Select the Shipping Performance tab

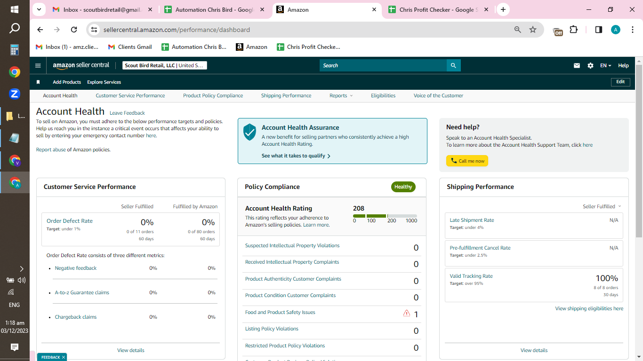286,95
